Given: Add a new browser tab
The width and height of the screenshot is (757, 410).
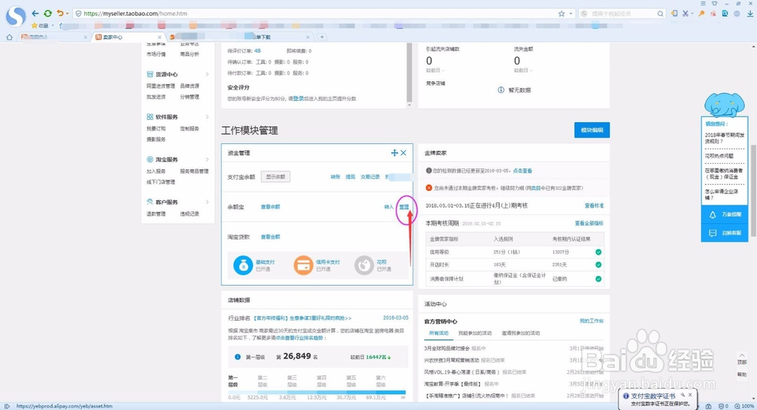Looking at the screenshot, I should tap(322, 36).
